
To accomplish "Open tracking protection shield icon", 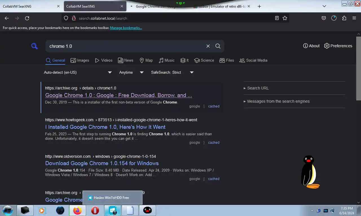I will point(66,18).
